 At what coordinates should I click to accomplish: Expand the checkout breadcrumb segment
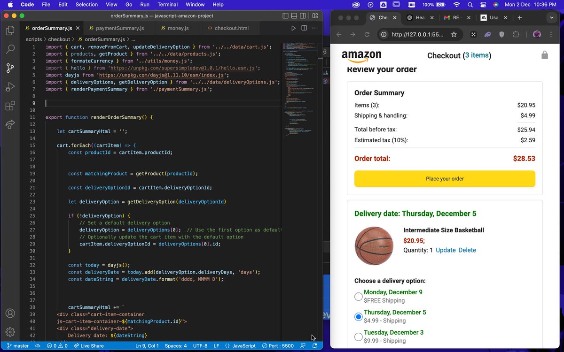point(59,39)
